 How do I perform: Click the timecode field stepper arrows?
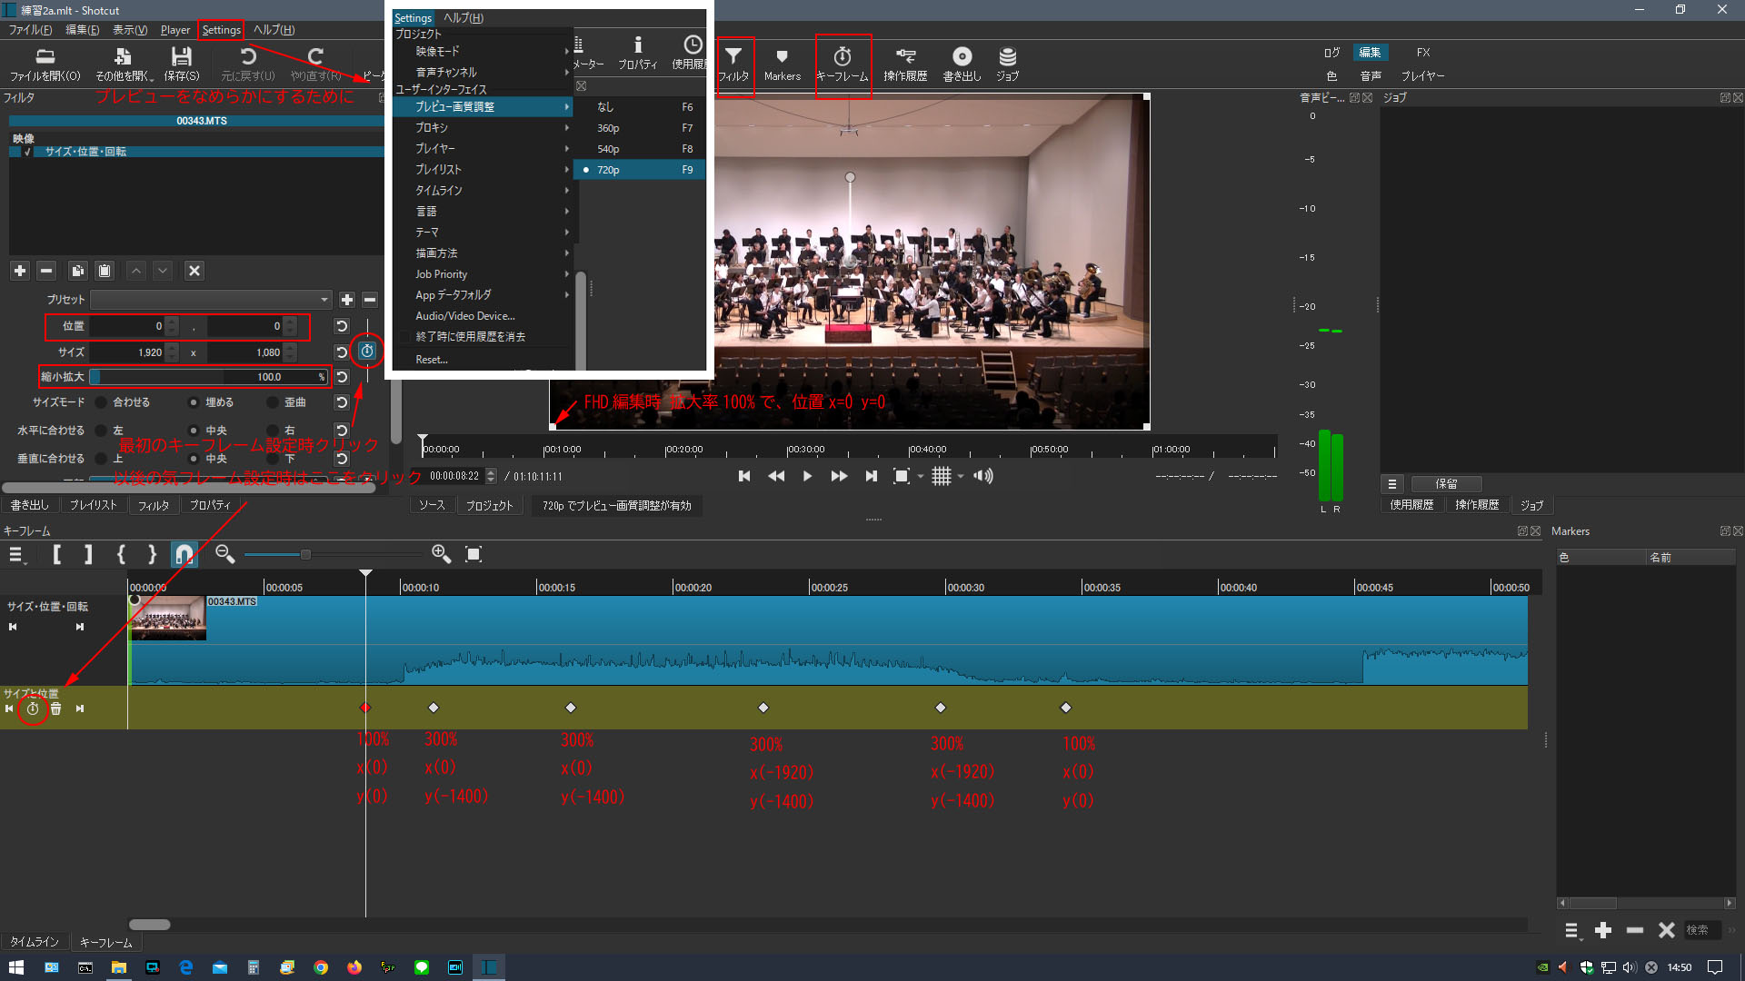tap(492, 476)
